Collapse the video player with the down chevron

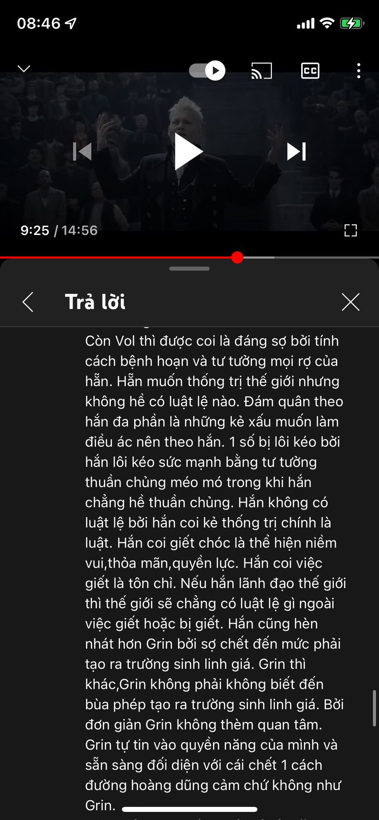24,69
